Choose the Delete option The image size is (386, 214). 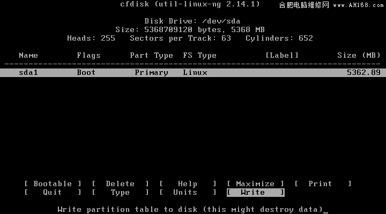click(x=120, y=184)
